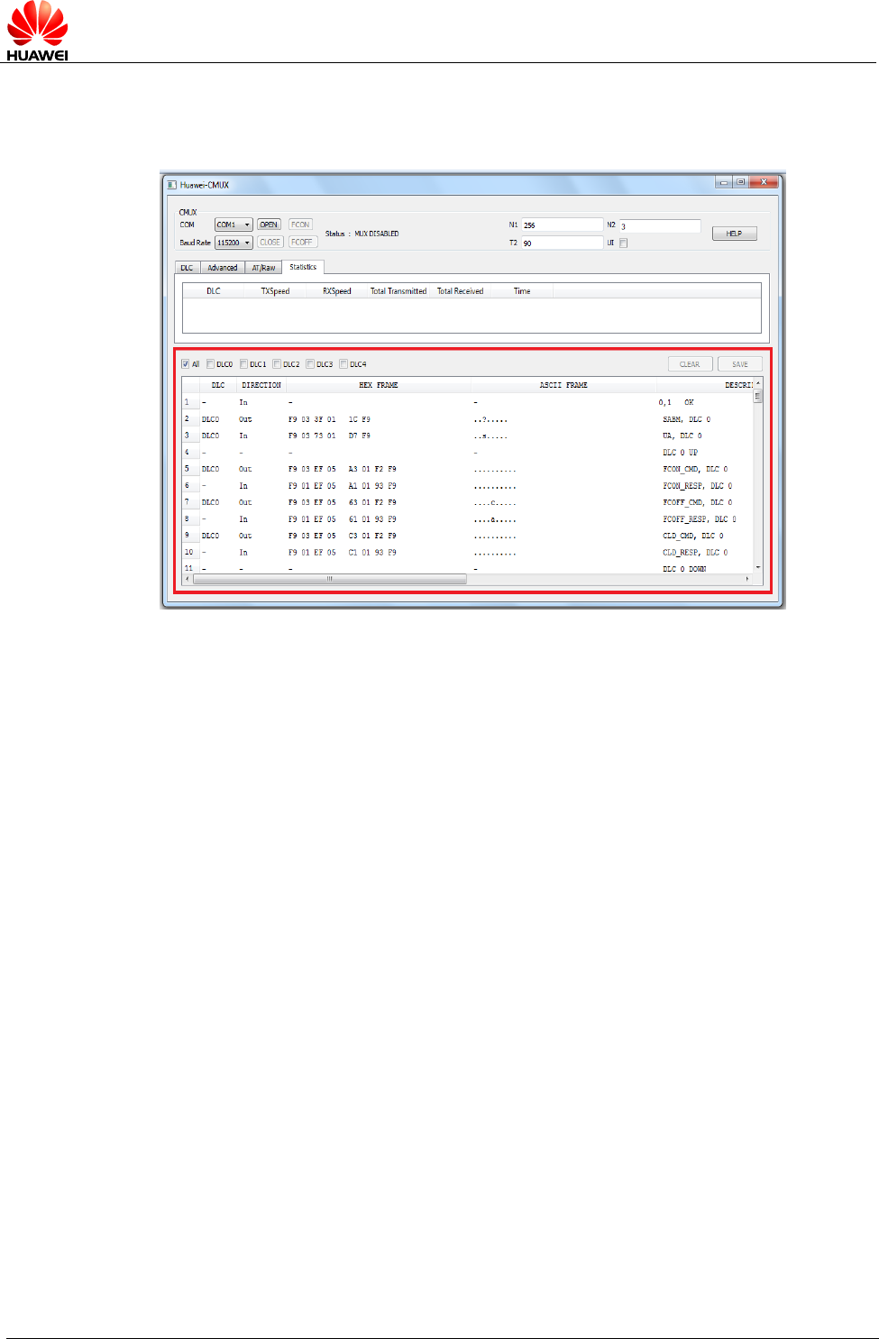Screen dimensions: 879x1339
Task: Uncheck the All filter checkbox
Action: tap(186, 364)
